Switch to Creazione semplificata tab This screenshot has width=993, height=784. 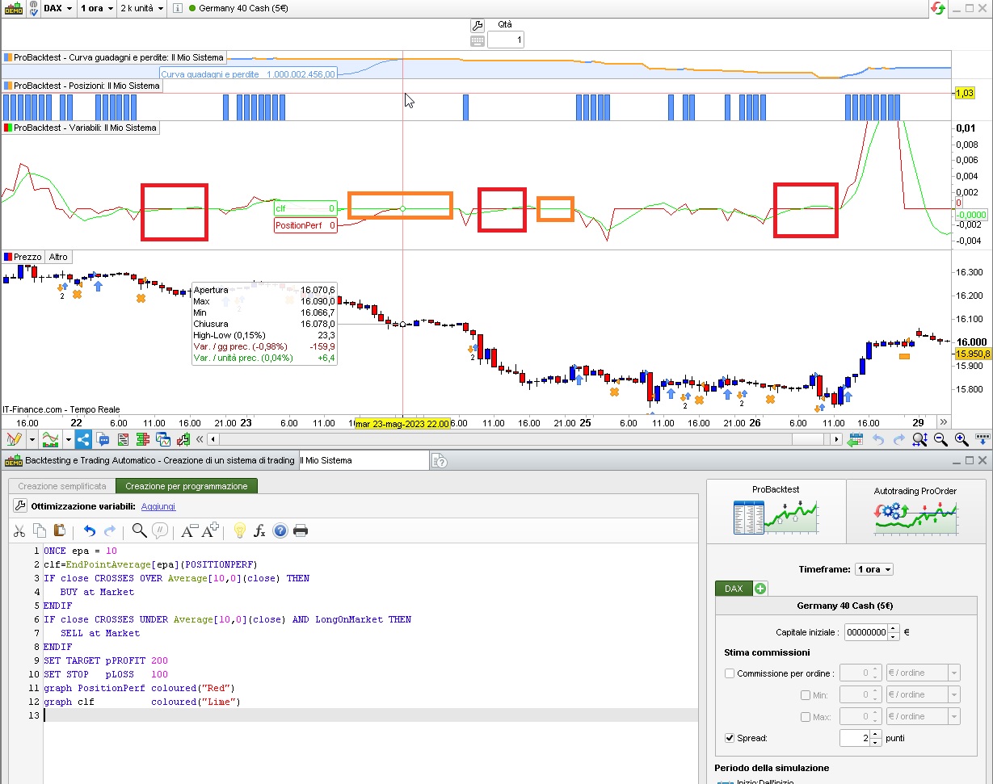(62, 486)
